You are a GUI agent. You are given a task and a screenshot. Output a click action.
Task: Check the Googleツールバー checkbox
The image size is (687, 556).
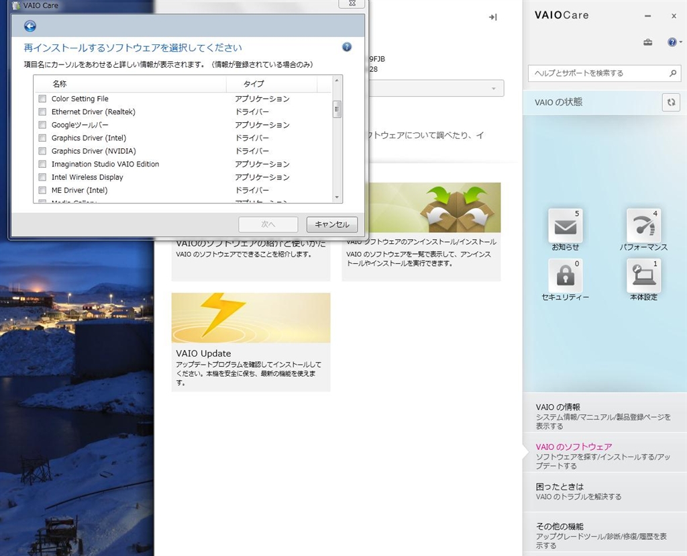[42, 125]
